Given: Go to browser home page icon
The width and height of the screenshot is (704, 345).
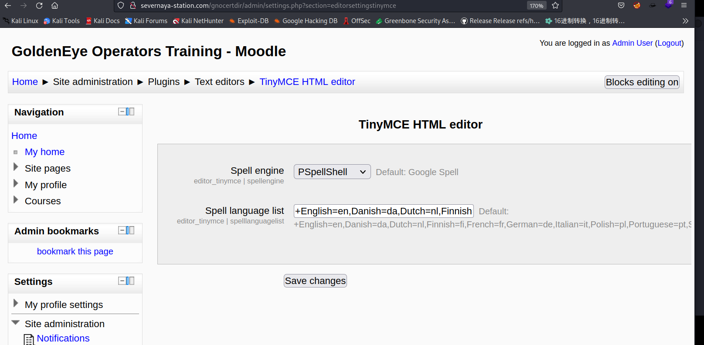Looking at the screenshot, I should pyautogui.click(x=54, y=6).
